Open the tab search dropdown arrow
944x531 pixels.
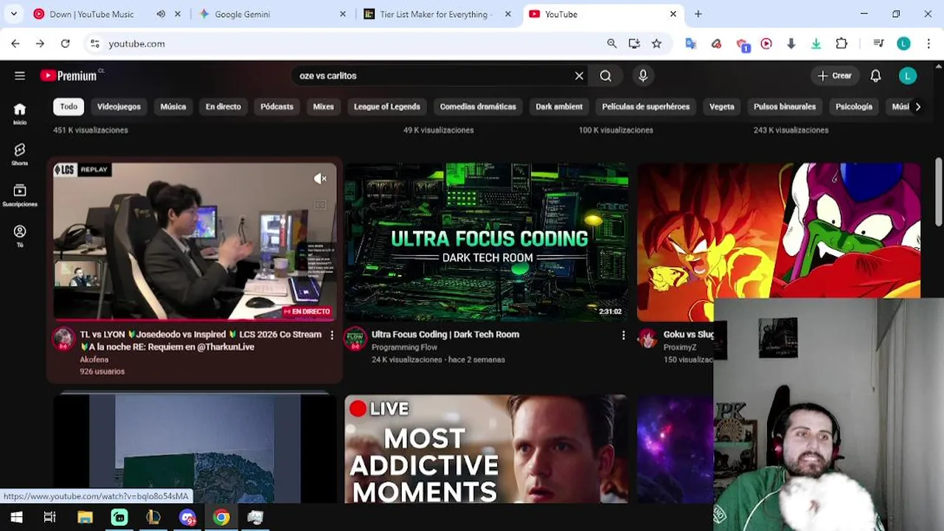point(13,14)
